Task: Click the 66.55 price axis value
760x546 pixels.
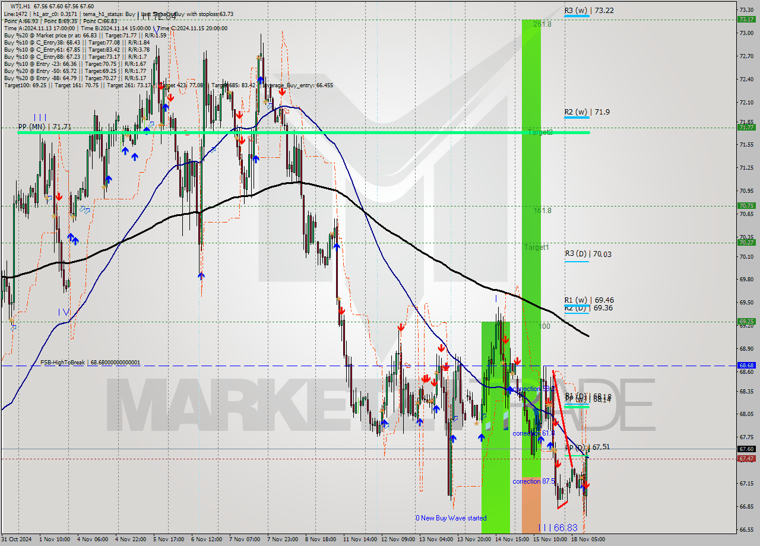Action: pyautogui.click(x=746, y=530)
